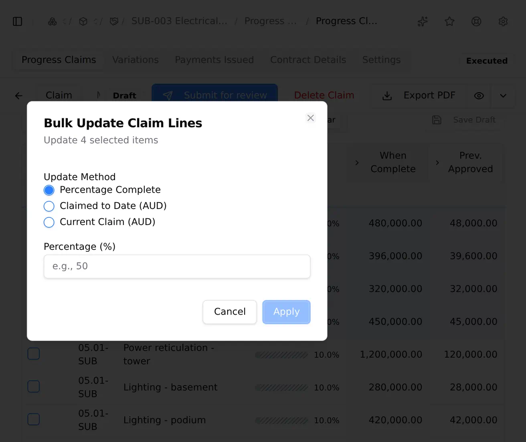This screenshot has height=442, width=526.
Task: Open the AI sparkle assistant icon
Action: coord(423,21)
